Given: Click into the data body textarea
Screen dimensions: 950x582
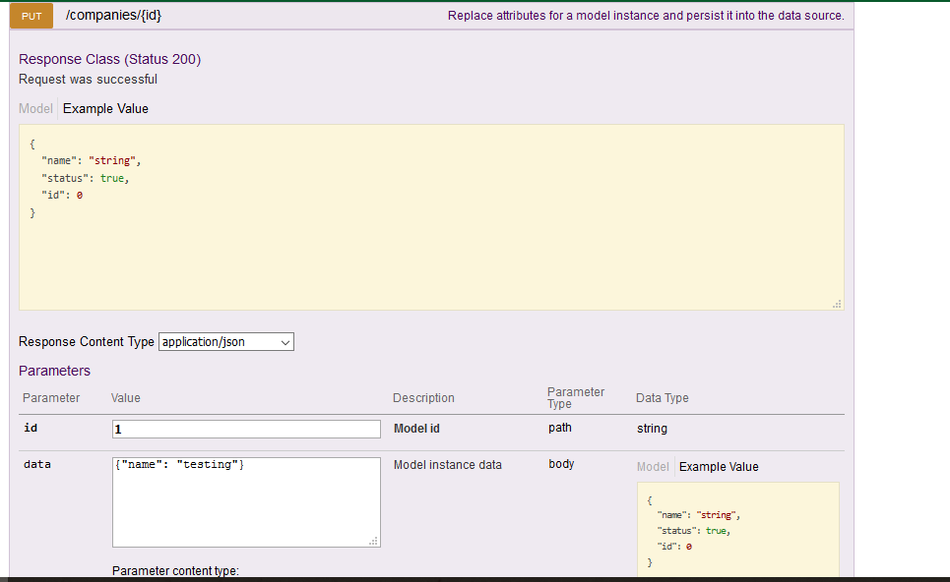Looking at the screenshot, I should [246, 502].
